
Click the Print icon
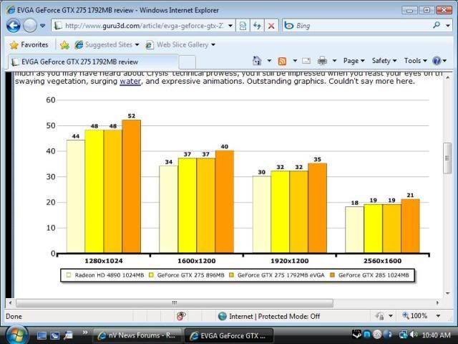322,61
